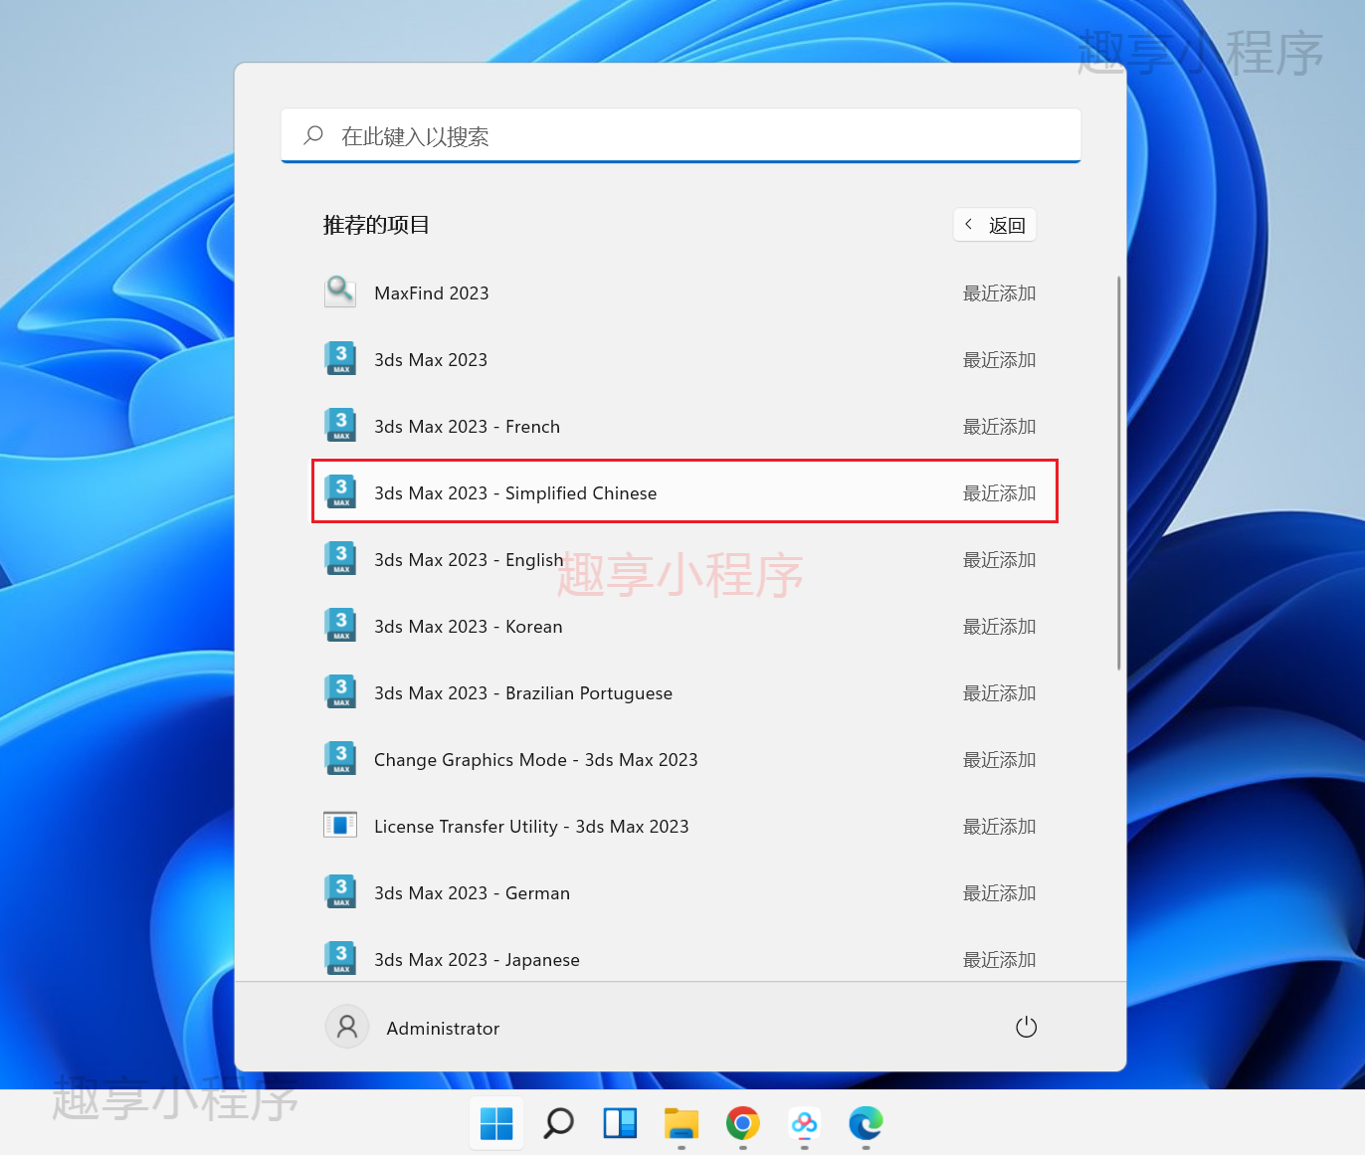
Task: Click the 3ds Max 2023 - Japanese icon
Action: point(340,958)
